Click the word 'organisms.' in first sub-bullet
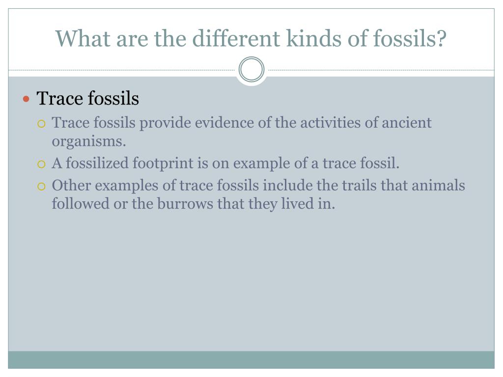Viewport: 503px width, 377px height. pyautogui.click(x=89, y=141)
